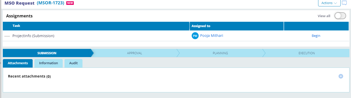
Task: Sort by the Assigned to column header
Action: tap(237, 26)
